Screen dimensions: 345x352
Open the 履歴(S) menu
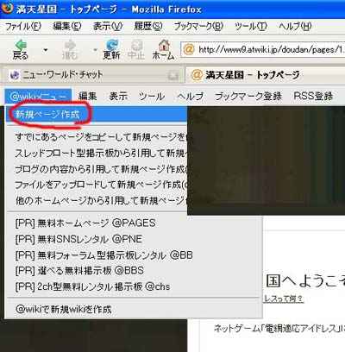(x=148, y=26)
